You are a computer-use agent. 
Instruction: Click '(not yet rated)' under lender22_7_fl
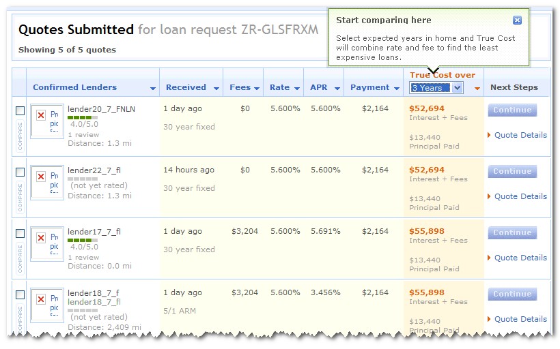[x=99, y=185]
